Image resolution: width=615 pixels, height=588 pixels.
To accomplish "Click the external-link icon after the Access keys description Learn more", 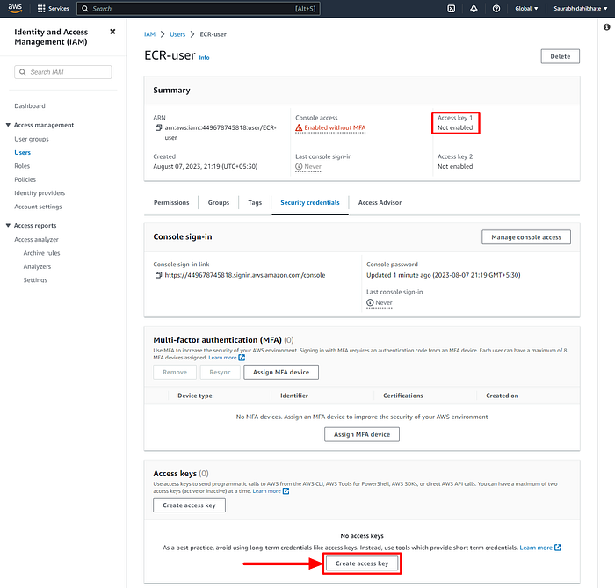I will click(x=286, y=491).
